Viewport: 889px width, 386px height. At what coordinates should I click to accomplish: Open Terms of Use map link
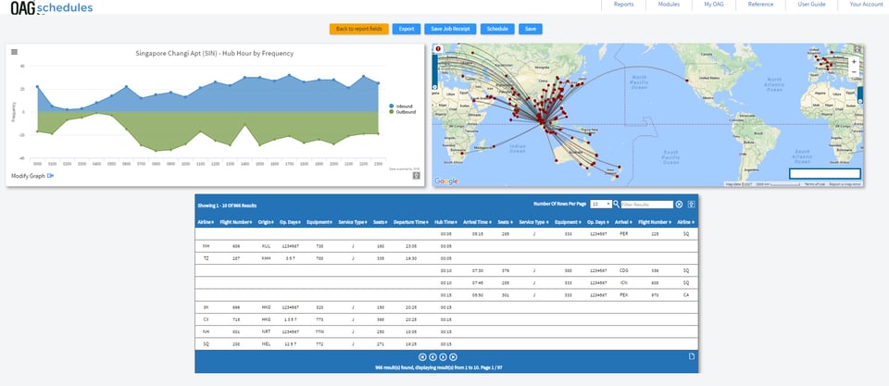pos(815,184)
